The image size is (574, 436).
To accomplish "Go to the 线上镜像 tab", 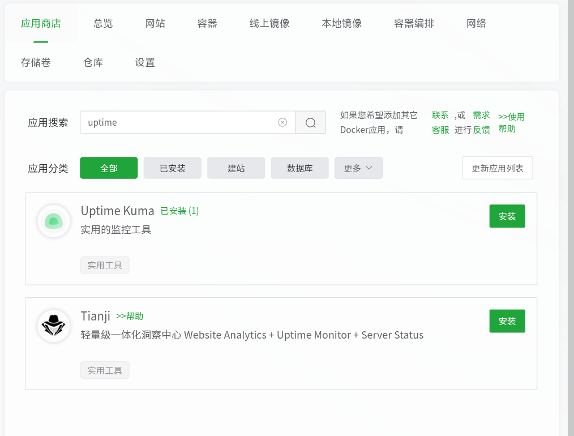I will (x=269, y=23).
